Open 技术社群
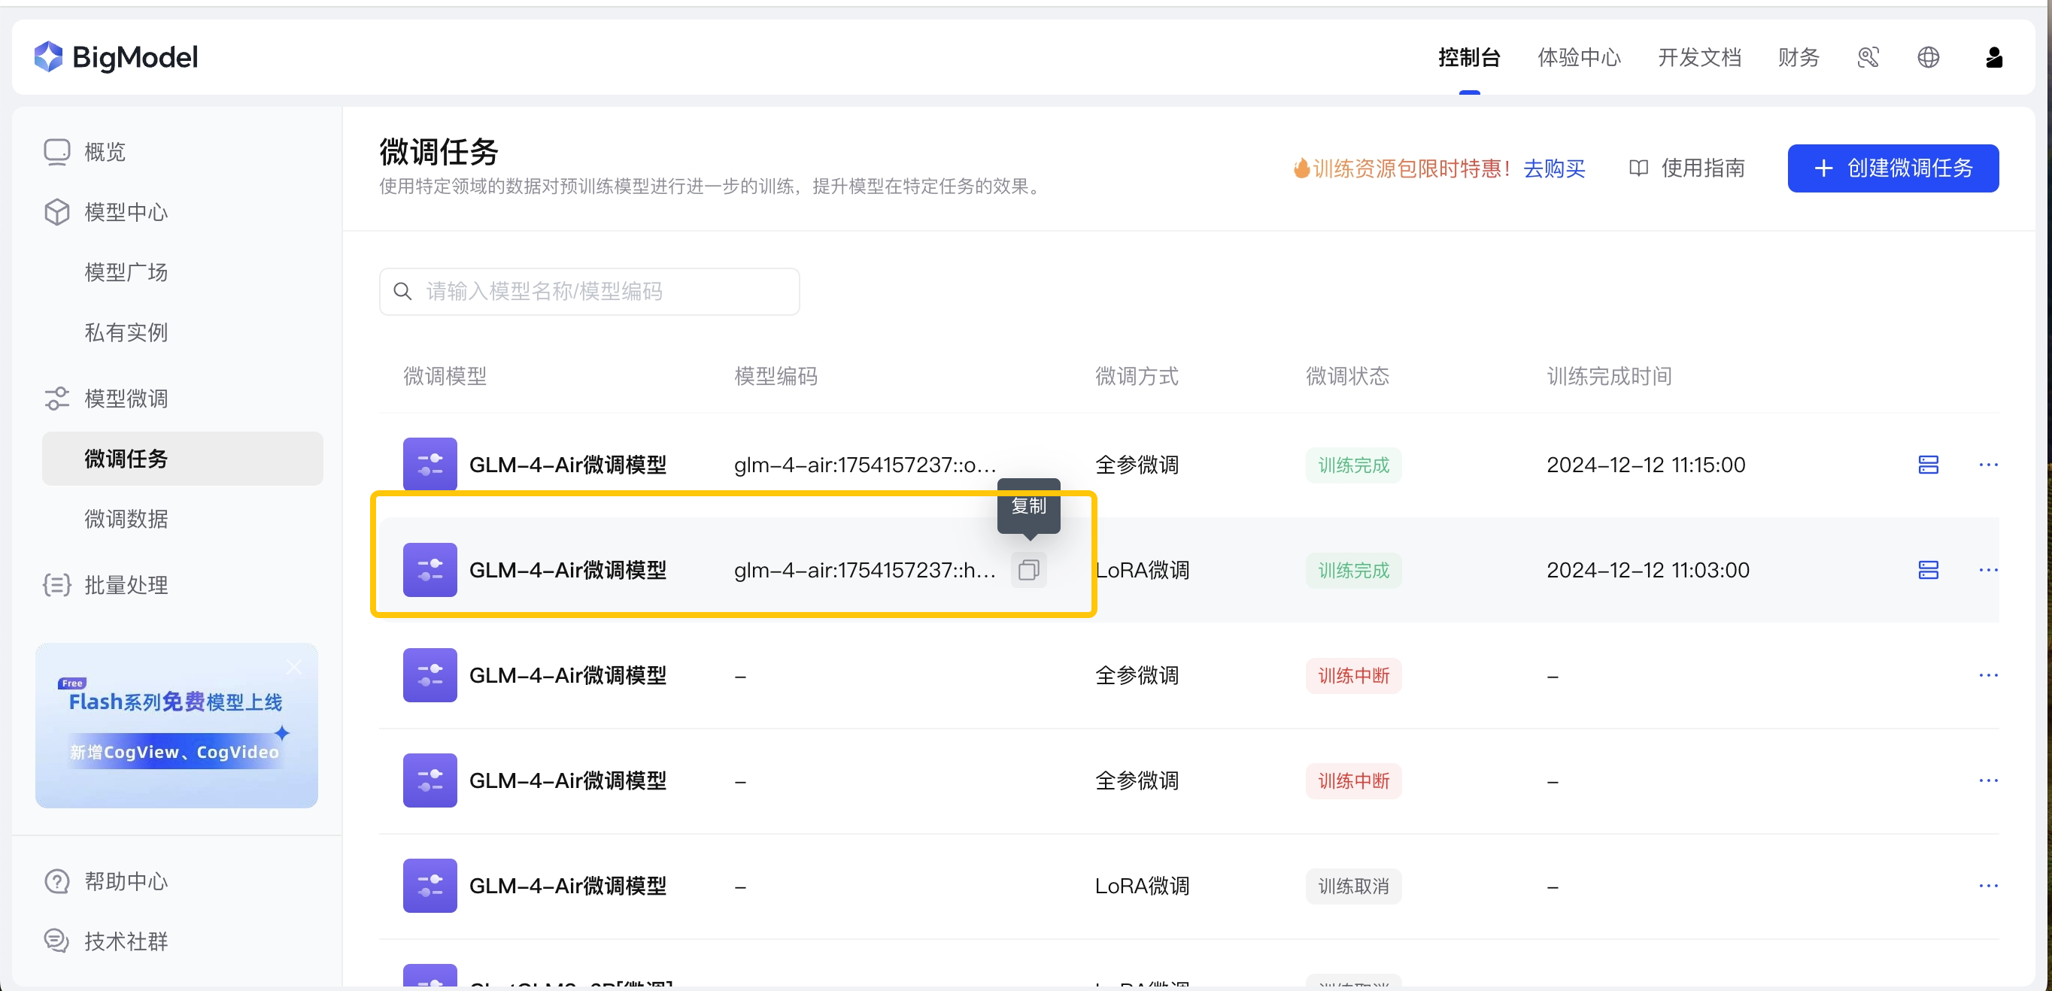The height and width of the screenshot is (991, 2052). coord(107,941)
